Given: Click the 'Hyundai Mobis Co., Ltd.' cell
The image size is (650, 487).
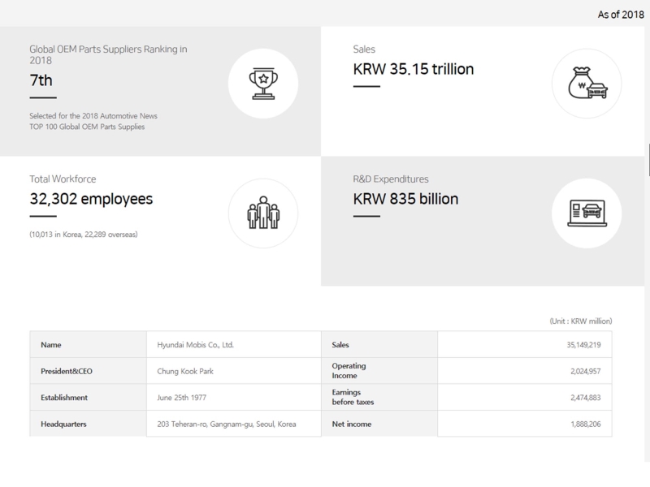Looking at the screenshot, I should coord(234,344).
